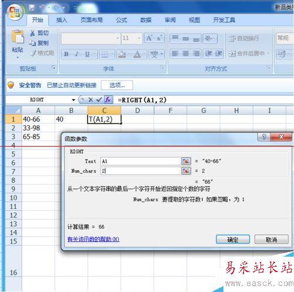Click the Select All corner box
The height and width of the screenshot is (292, 294).
(14, 111)
